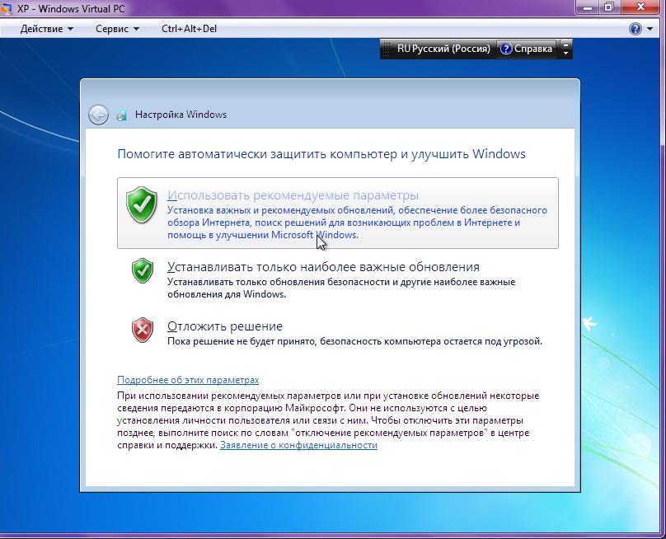Viewport: 666px width, 539px height.
Task: Click the Справка button in the language bar
Action: [527, 49]
